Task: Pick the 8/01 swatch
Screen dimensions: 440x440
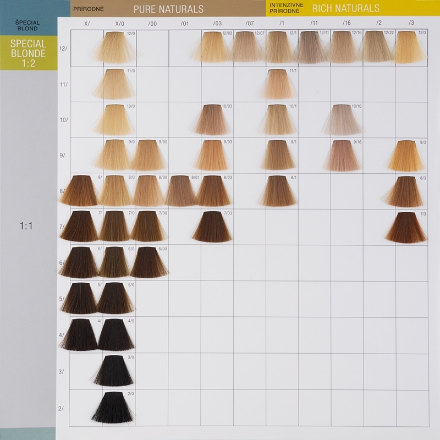Action: point(183,191)
